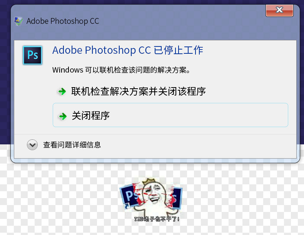Select the 关闭程序 option

[x=170, y=115]
